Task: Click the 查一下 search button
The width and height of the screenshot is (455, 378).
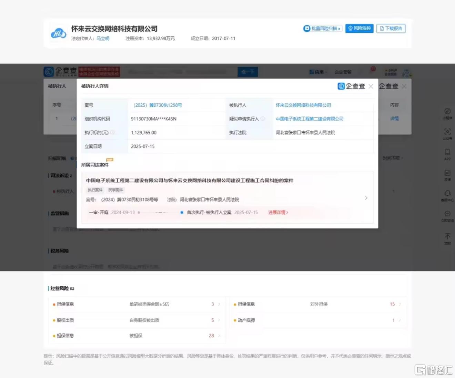Action: [x=247, y=72]
